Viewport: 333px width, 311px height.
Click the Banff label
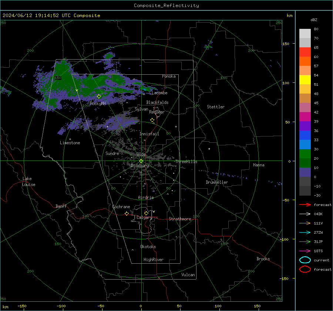61,206
